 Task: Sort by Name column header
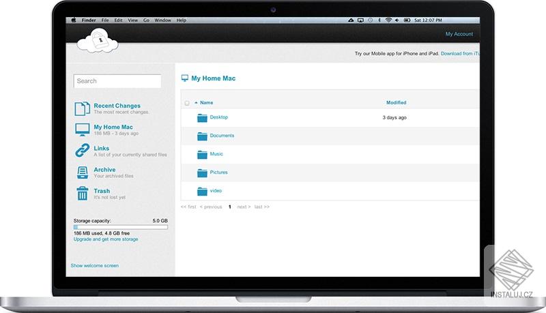pos(207,102)
